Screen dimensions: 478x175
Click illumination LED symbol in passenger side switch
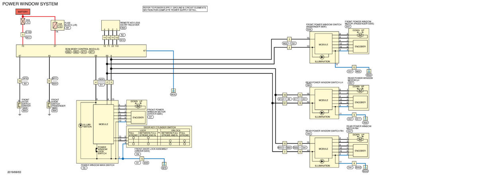click(322, 57)
